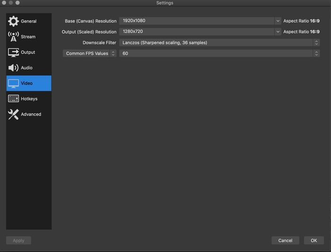Click the Advanced tools icon
This screenshot has width=331, height=252.
13,114
